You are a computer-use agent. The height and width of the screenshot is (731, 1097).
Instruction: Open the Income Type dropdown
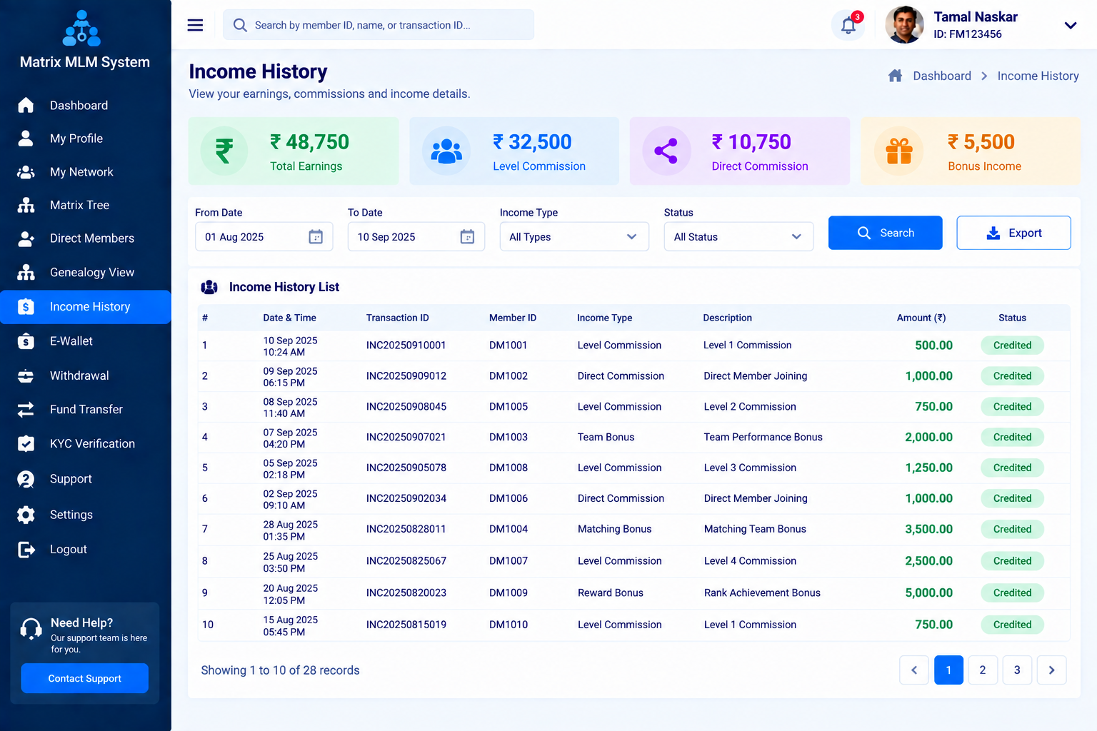coord(574,237)
